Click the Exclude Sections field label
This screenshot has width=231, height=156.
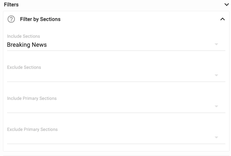tap(24, 67)
